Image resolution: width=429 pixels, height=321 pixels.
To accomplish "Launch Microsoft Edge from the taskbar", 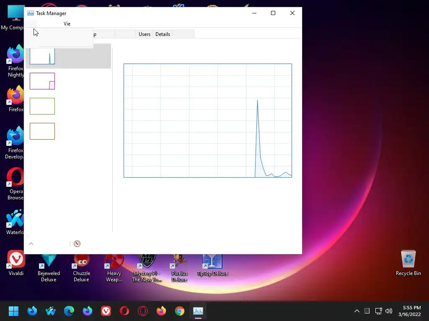I will [69, 311].
